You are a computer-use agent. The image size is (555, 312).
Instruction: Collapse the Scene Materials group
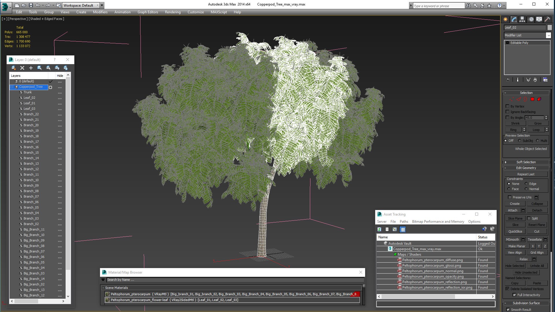click(103, 288)
